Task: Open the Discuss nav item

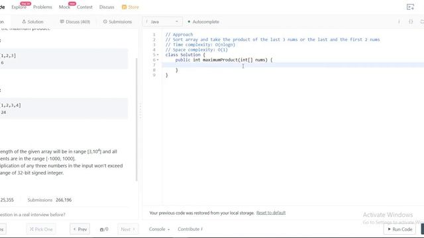Action: 107,7
